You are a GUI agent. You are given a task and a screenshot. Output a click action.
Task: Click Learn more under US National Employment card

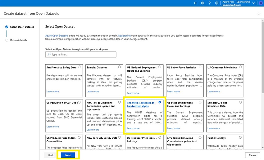point(133,93)
